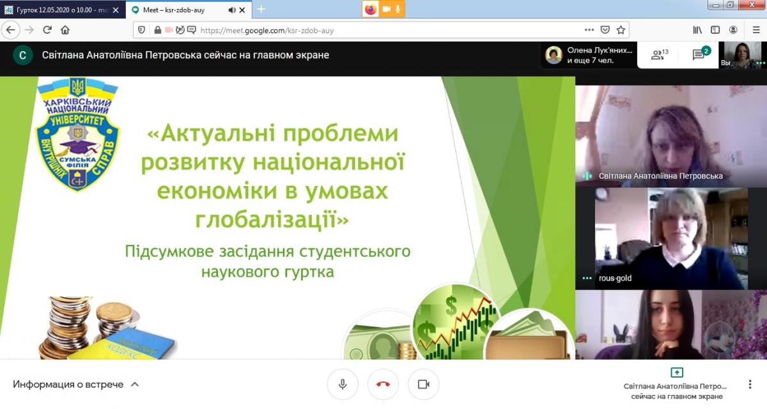Click the present-screen icon at bottom right

[x=676, y=373]
